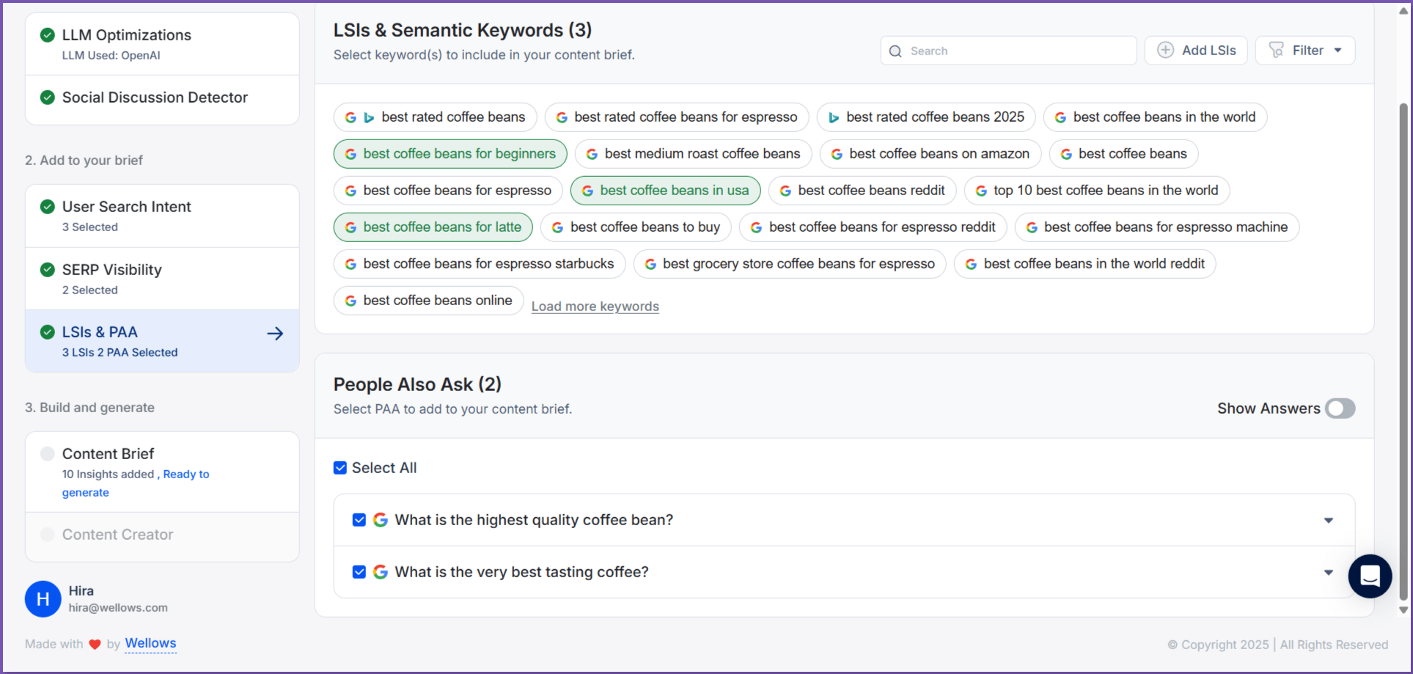1413x674 pixels.
Task: Open the Filter dropdown arrow
Action: tap(1337, 51)
